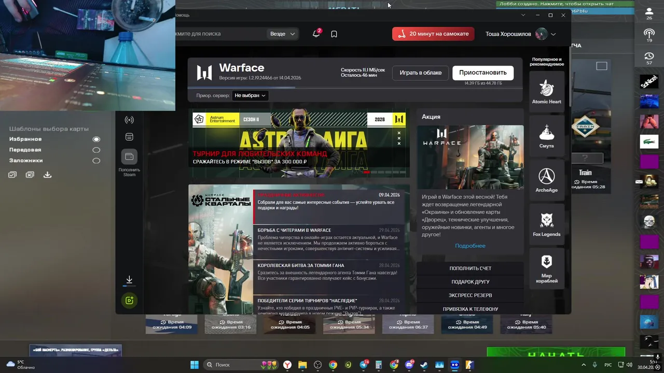Open ЭКСПРЕСС РЕЗЕРВ menu entry
The height and width of the screenshot is (373, 664).
coord(470,295)
